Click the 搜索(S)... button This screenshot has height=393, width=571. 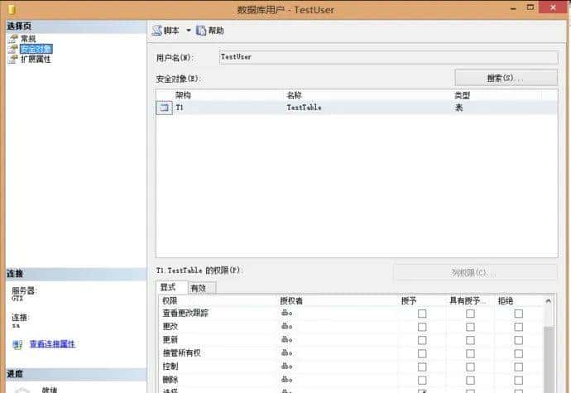click(x=506, y=78)
